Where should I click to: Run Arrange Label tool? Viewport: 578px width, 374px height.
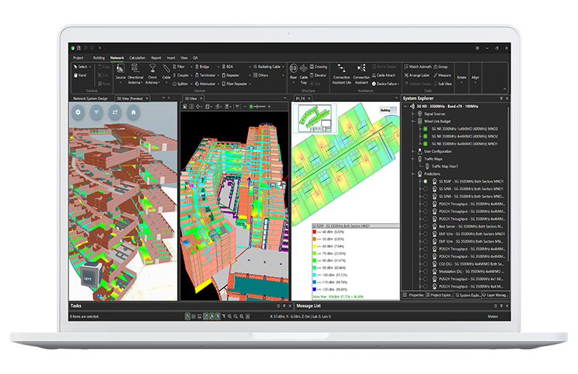click(417, 75)
